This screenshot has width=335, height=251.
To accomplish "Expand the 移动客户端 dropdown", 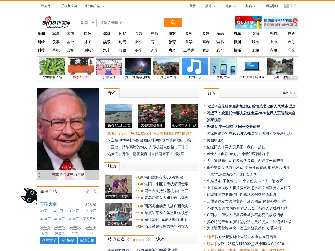I will coord(94,6).
